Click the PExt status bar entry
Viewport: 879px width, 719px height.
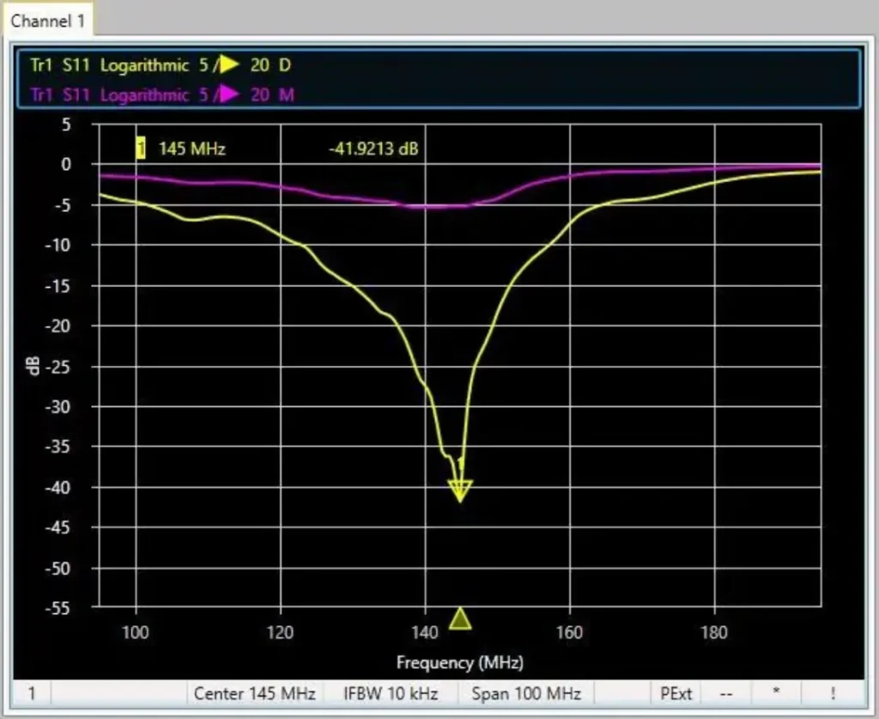(676, 694)
